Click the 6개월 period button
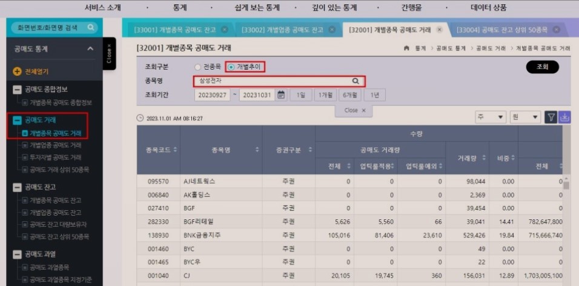Screen dimensions: 579x286 tap(349, 95)
